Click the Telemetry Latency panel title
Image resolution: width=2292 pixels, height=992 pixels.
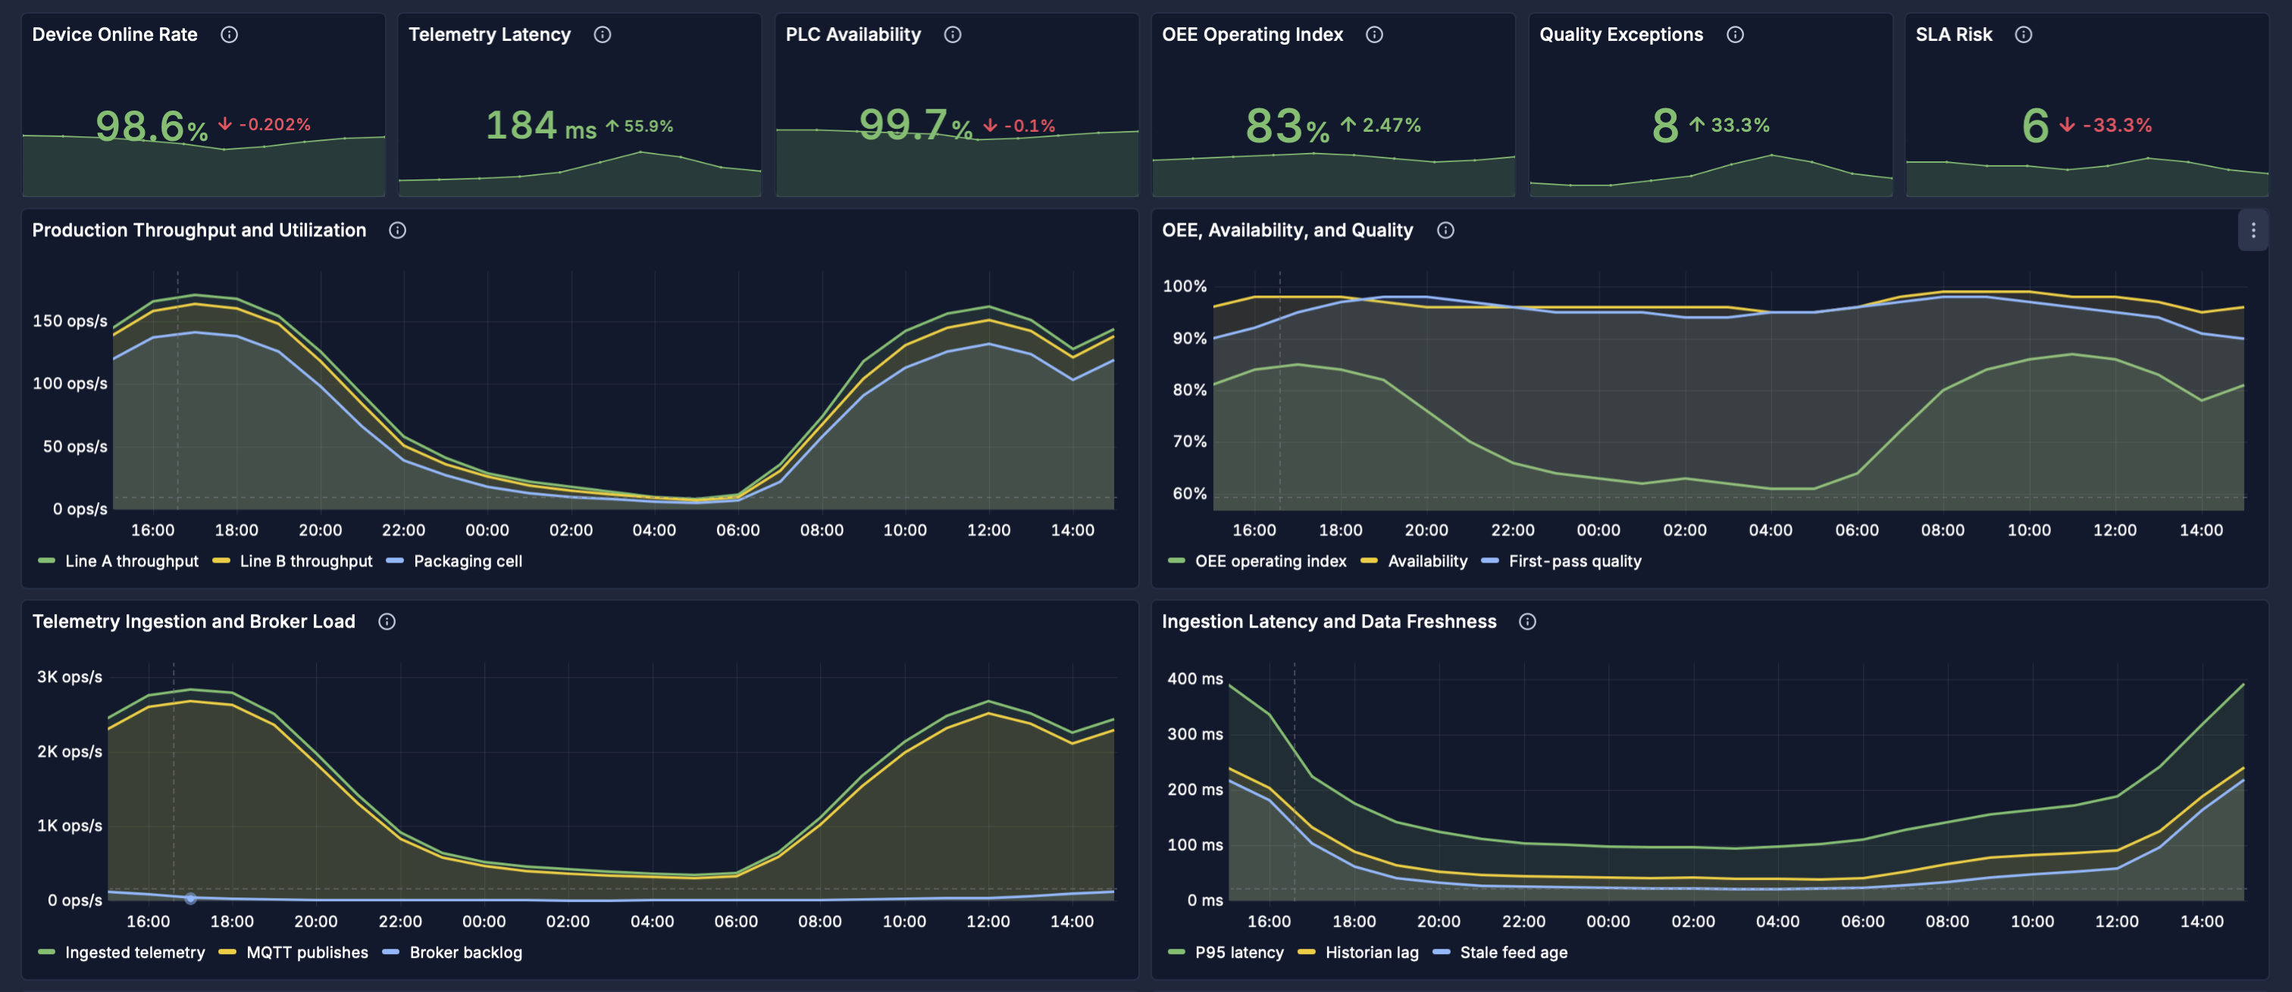(x=490, y=35)
